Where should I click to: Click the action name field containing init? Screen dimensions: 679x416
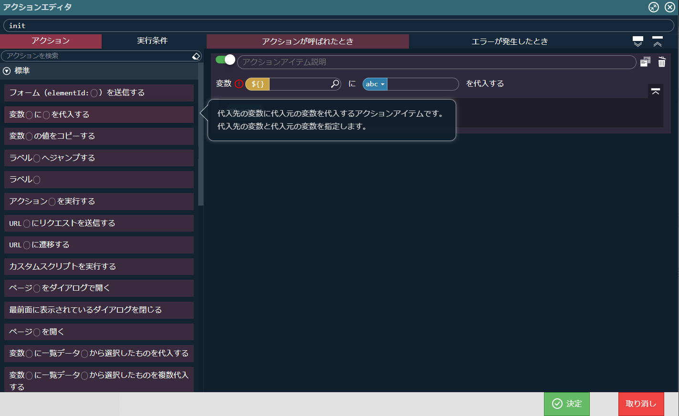pos(339,26)
